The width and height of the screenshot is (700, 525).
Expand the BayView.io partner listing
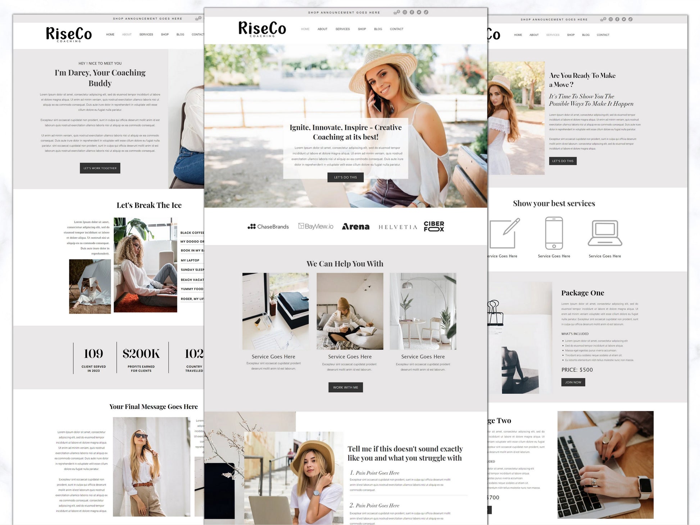point(317,227)
